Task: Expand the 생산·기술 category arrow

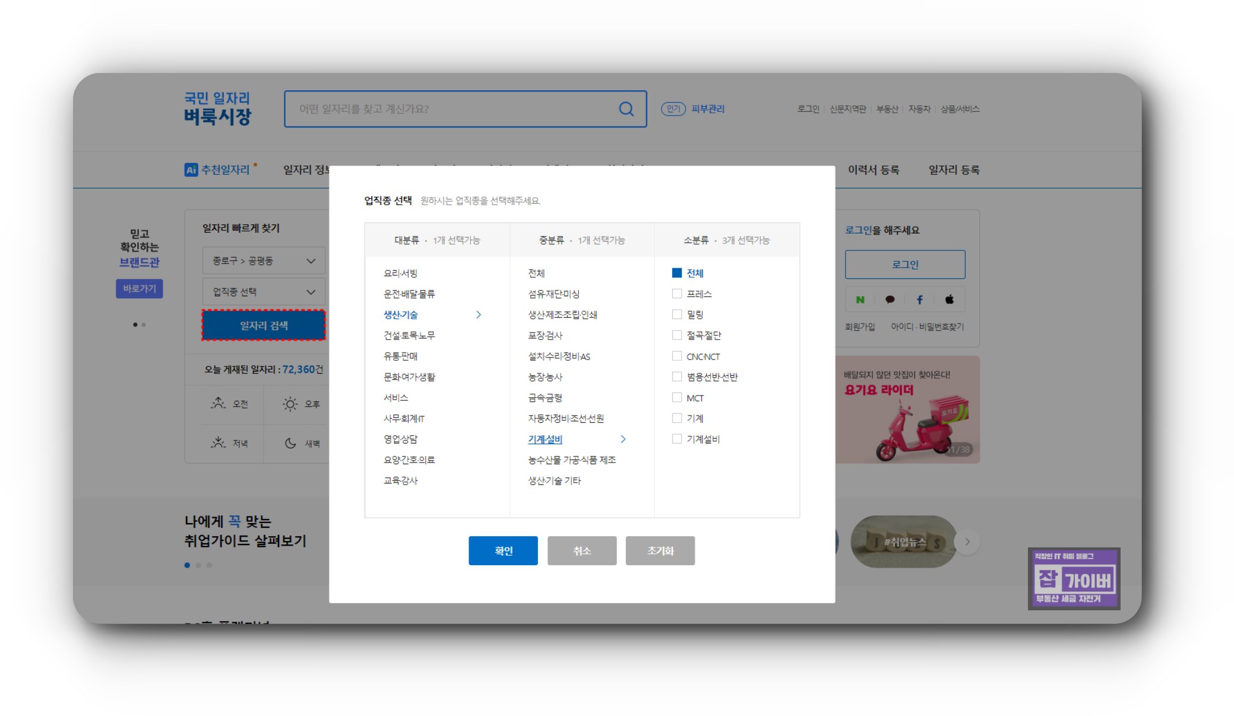Action: [479, 315]
